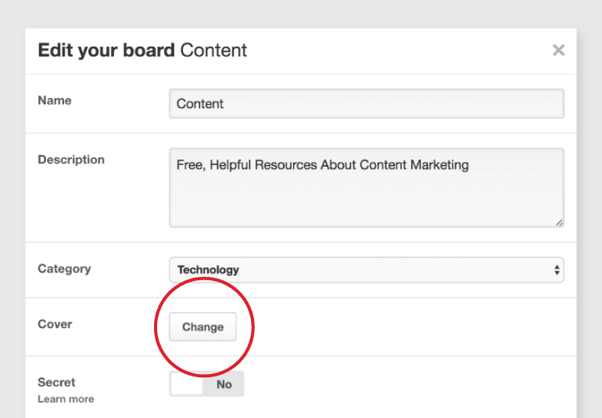This screenshot has height=418, width=602.
Task: Click the Edit your board Content heading
Action: (142, 50)
